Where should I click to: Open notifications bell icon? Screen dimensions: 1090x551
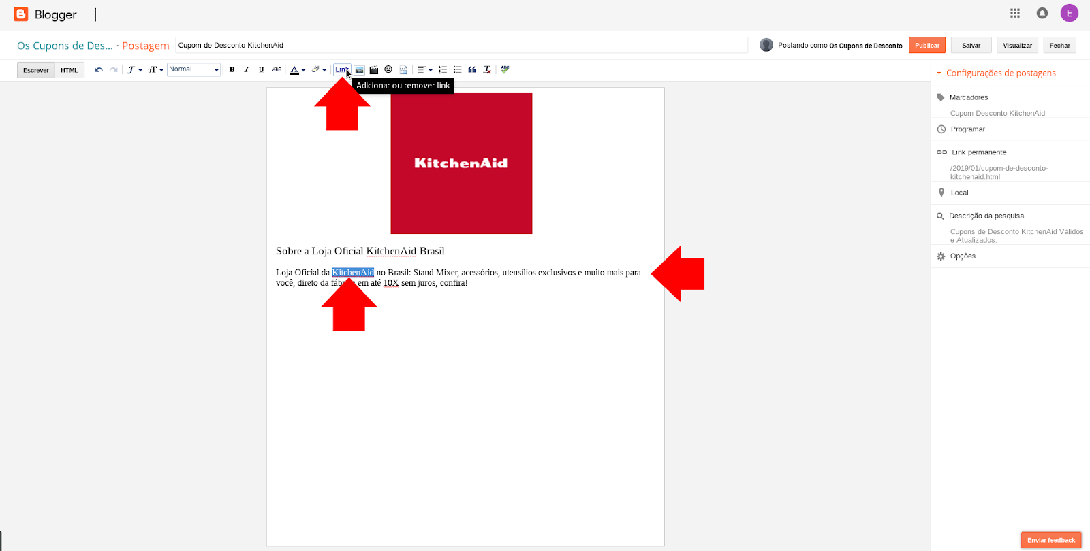pyautogui.click(x=1042, y=13)
